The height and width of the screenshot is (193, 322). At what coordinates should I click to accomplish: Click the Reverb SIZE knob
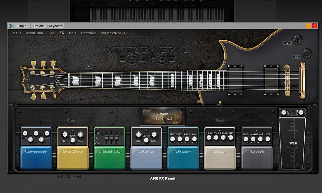click(x=267, y=139)
